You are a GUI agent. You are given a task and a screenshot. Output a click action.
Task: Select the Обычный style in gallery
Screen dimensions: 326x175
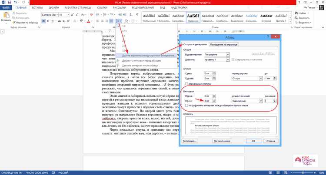[x=149, y=18]
